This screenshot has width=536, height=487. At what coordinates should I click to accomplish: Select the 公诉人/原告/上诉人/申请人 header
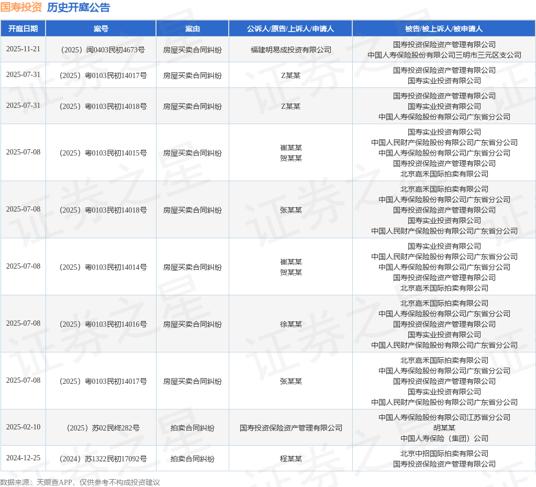click(x=291, y=29)
